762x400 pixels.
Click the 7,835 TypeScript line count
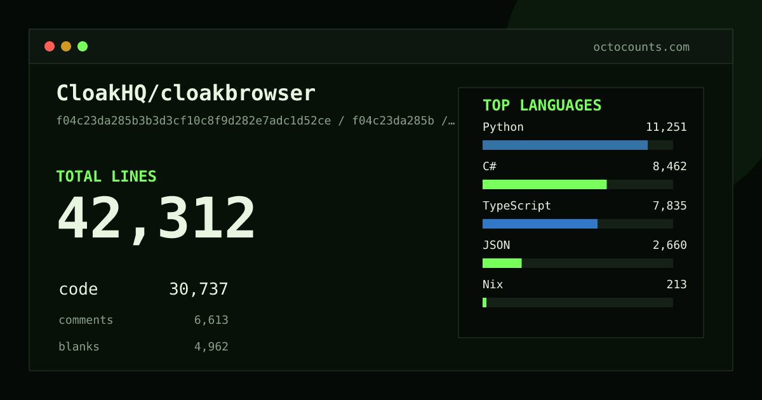coord(670,206)
